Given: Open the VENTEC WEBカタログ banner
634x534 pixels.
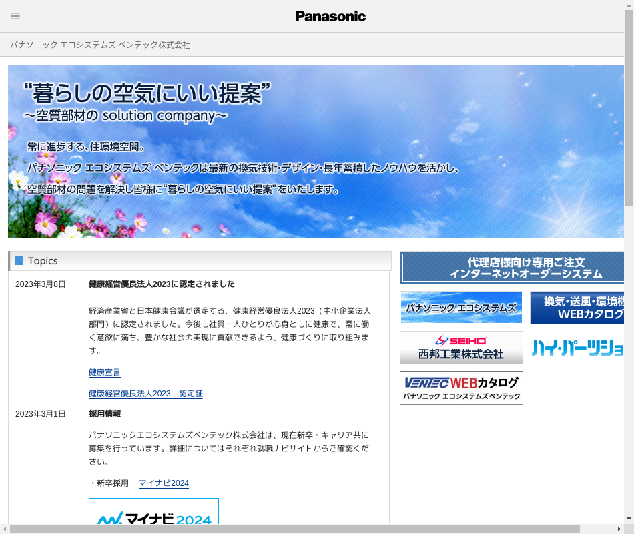Looking at the screenshot, I should tap(461, 388).
